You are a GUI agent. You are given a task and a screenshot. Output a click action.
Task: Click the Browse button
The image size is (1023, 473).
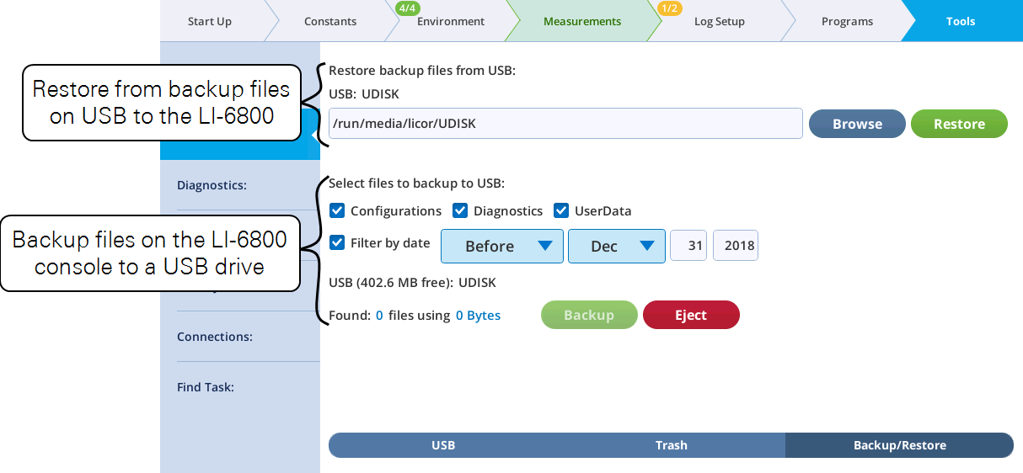tap(857, 124)
